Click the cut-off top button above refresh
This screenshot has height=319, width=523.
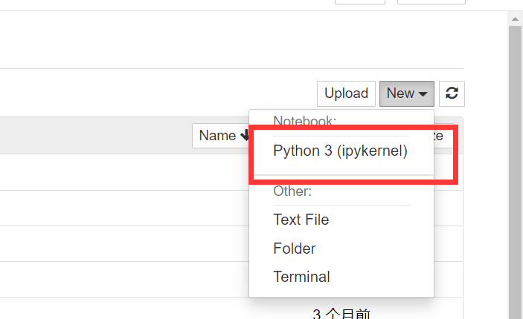point(431,2)
